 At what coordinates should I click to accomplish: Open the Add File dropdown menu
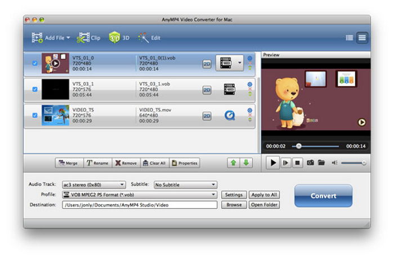(x=68, y=38)
